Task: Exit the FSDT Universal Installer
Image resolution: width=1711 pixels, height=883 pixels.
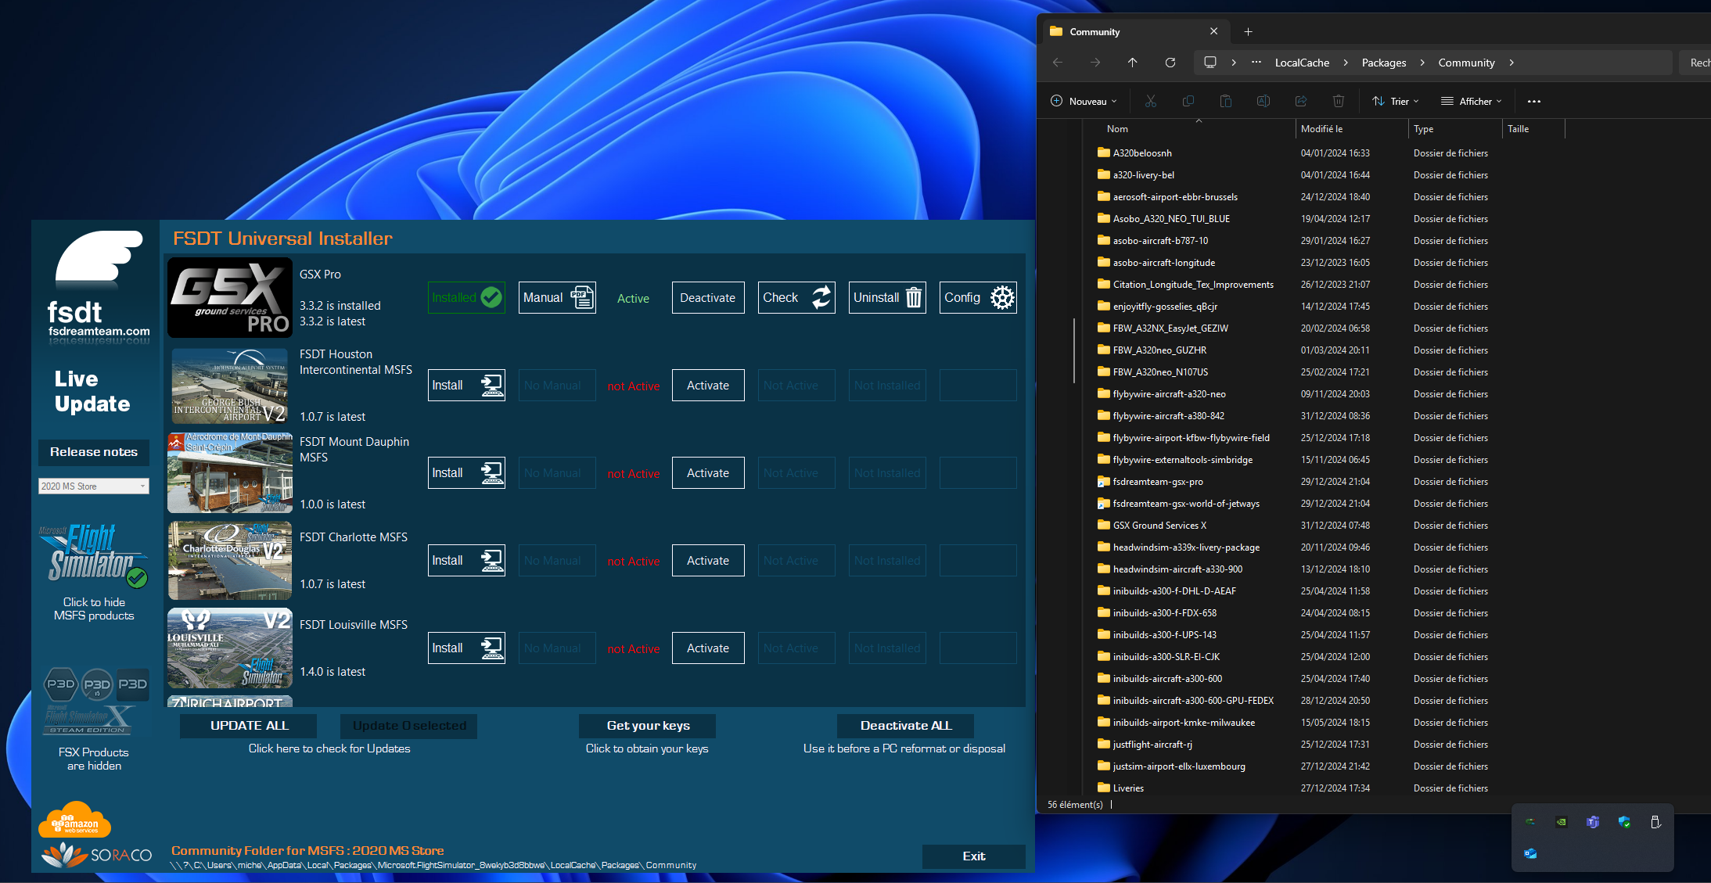Action: click(974, 856)
